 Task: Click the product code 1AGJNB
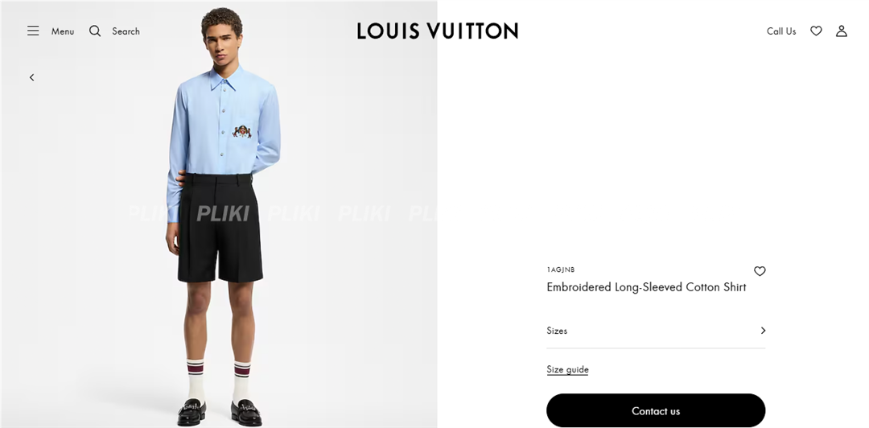point(561,270)
